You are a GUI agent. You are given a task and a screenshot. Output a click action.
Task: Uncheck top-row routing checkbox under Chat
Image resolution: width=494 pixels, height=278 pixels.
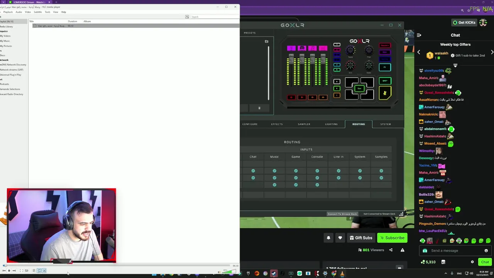pos(253,171)
